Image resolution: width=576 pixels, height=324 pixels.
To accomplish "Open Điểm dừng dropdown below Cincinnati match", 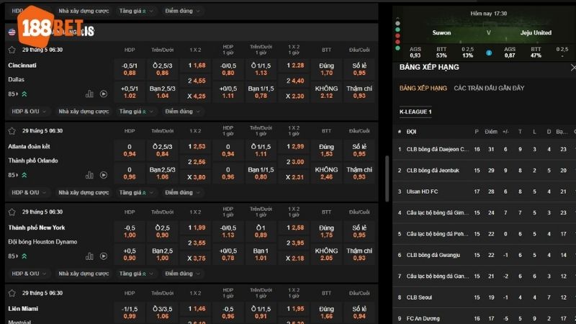I will click(x=182, y=112).
